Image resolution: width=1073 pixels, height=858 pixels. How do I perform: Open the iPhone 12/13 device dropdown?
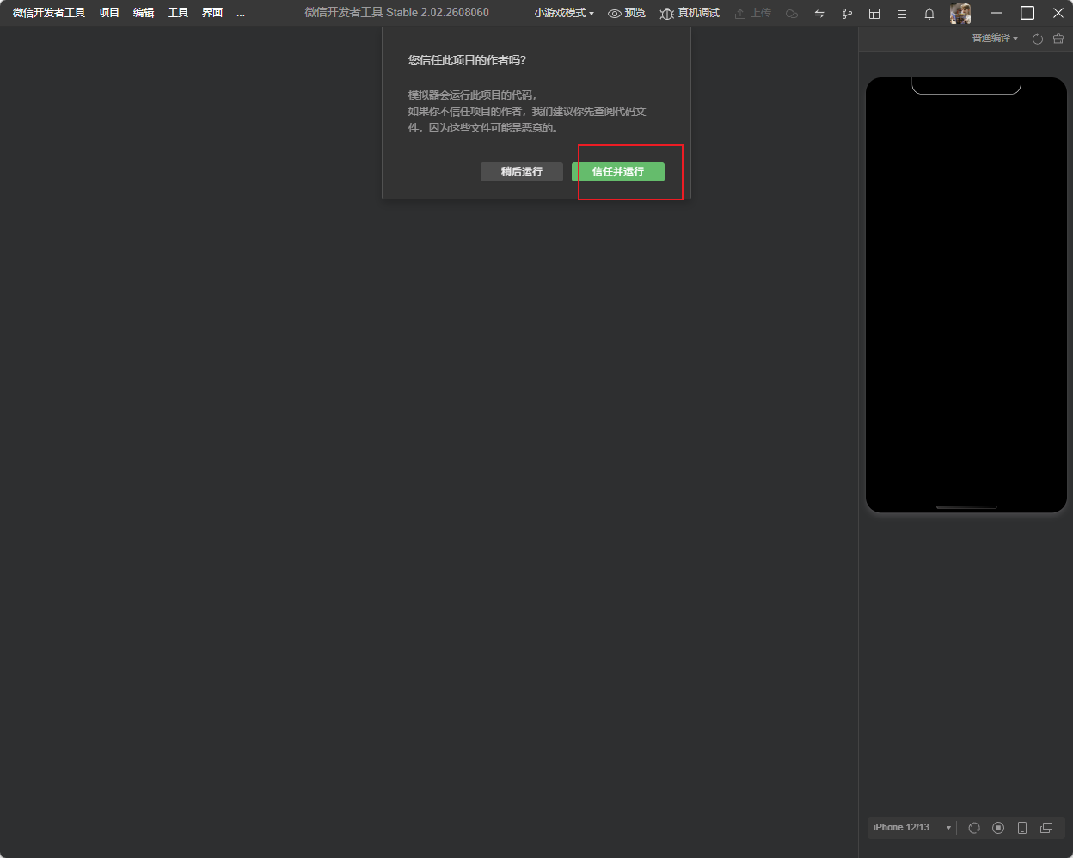click(912, 828)
